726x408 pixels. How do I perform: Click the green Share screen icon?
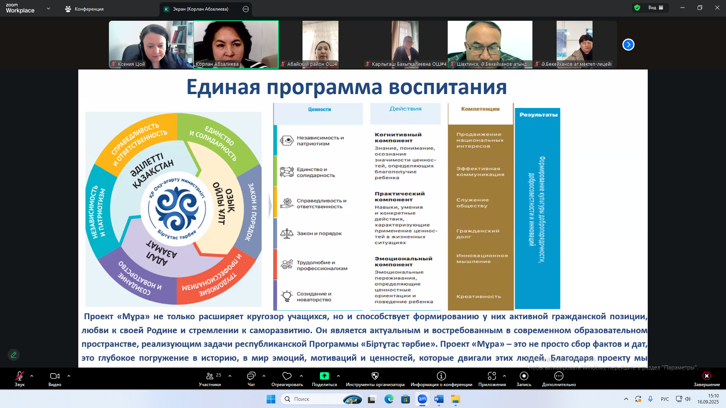[x=324, y=376]
